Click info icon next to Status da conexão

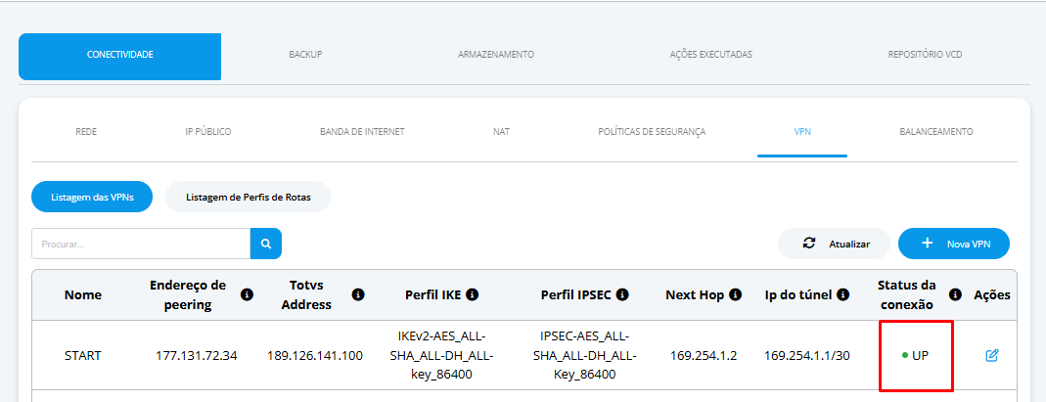[x=955, y=294]
